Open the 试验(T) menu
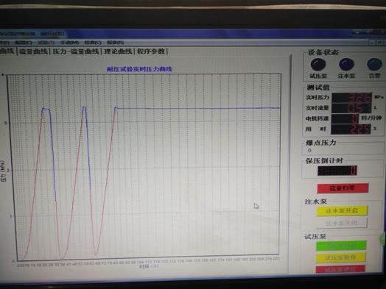Viewport: 386px width, 289px height. pyautogui.click(x=46, y=43)
